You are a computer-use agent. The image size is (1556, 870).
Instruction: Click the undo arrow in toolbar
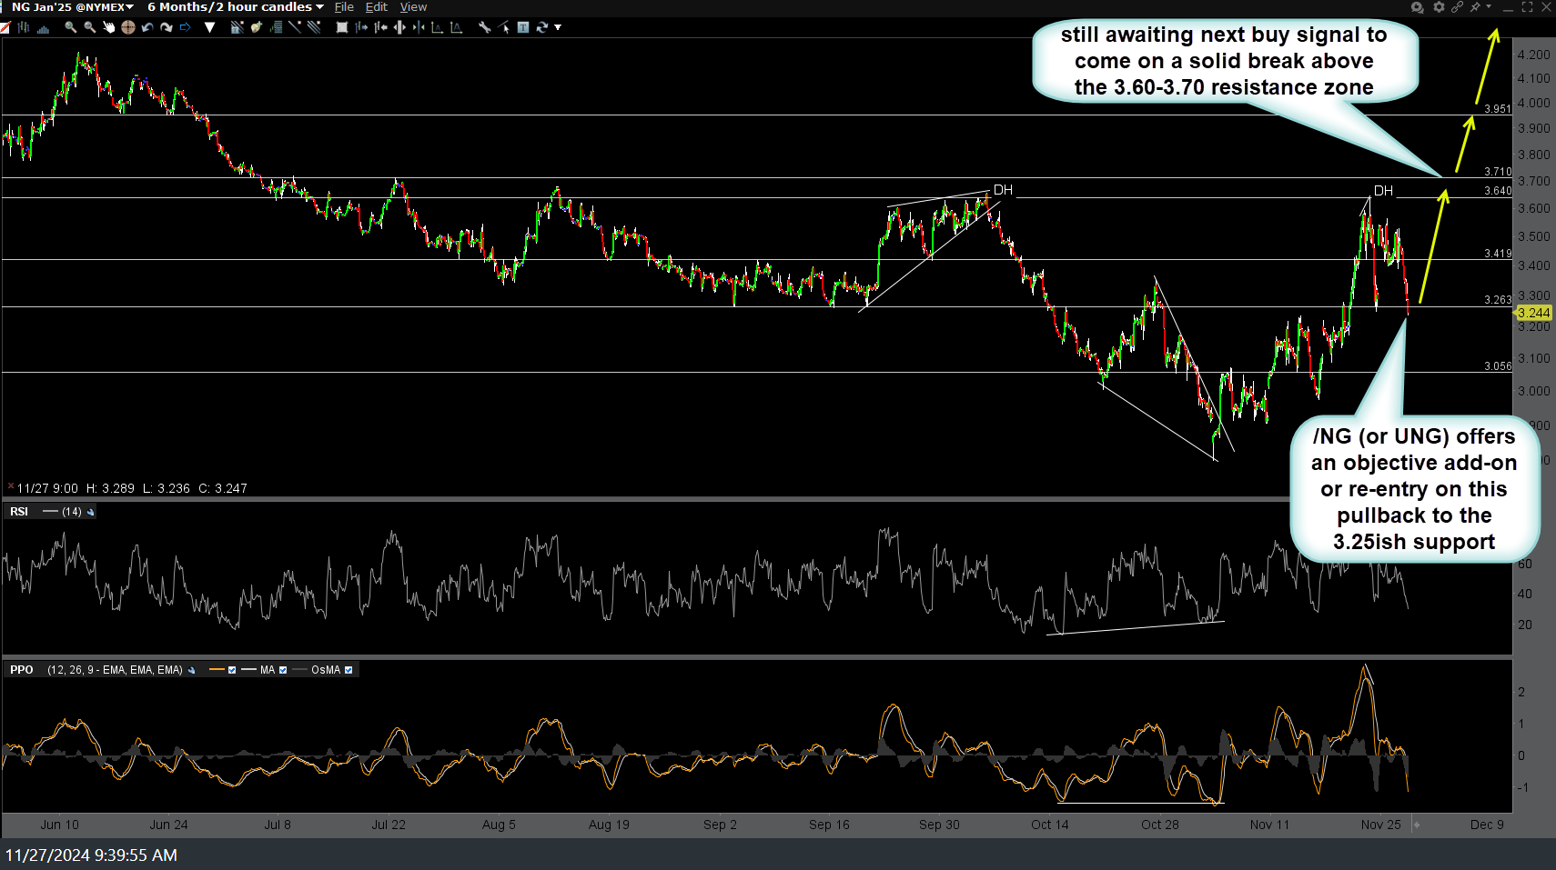pos(147,27)
